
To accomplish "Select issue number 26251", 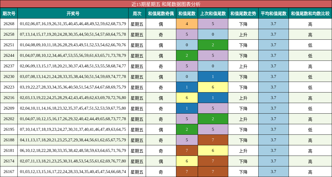I will point(9,45).
